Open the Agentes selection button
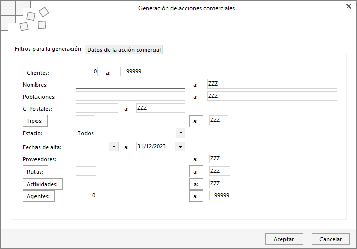This screenshot has height=249, width=357. [39, 196]
